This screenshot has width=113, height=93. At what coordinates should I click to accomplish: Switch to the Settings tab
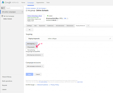tap(29, 26)
